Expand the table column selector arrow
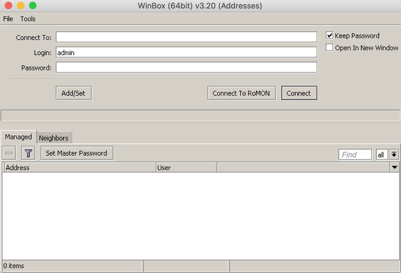The height and width of the screenshot is (273, 401). [395, 168]
